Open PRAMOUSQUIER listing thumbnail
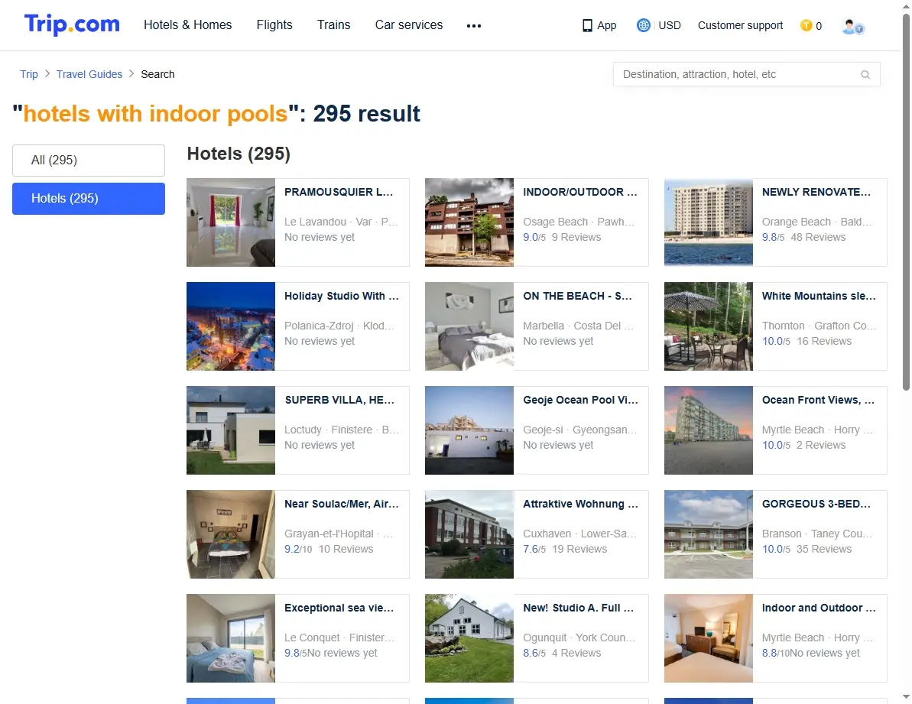Screen dimensions: 912x704 tap(231, 222)
